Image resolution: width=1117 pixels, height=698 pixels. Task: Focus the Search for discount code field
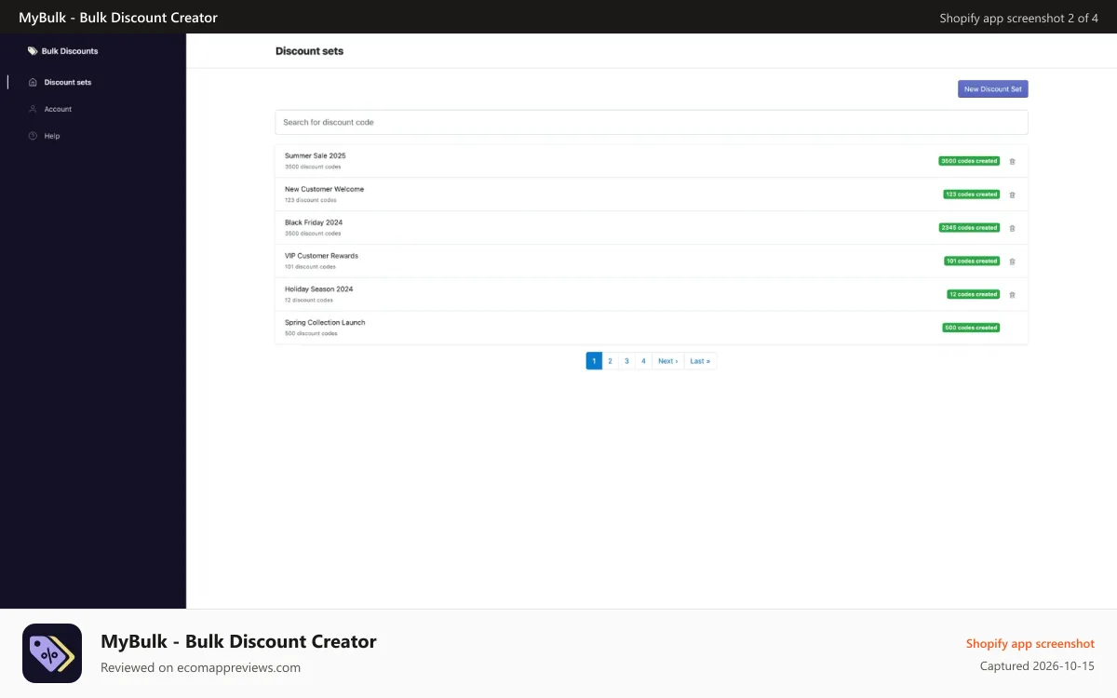pos(652,122)
